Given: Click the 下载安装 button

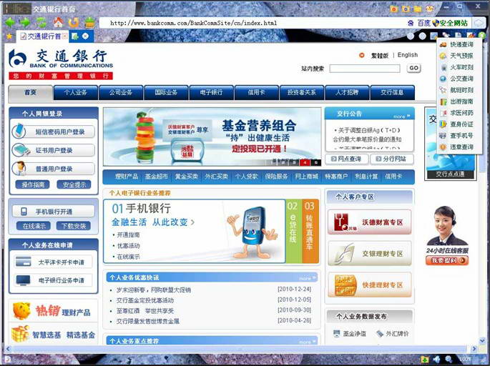Looking at the screenshot, I should (x=74, y=226).
